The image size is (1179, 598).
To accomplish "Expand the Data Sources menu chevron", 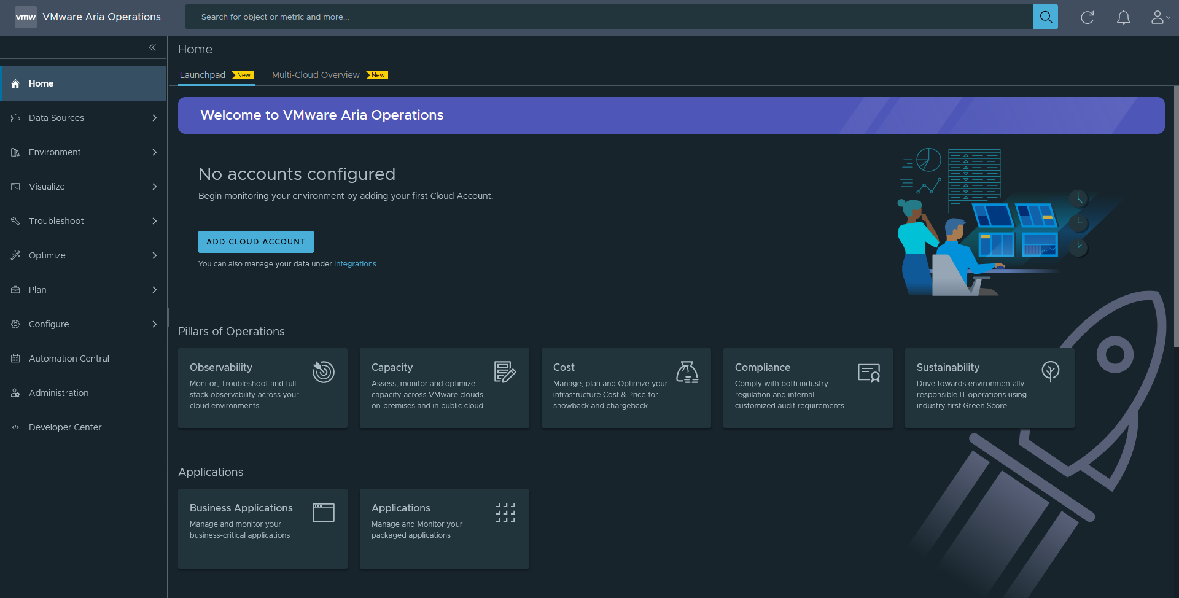I will [x=155, y=118].
